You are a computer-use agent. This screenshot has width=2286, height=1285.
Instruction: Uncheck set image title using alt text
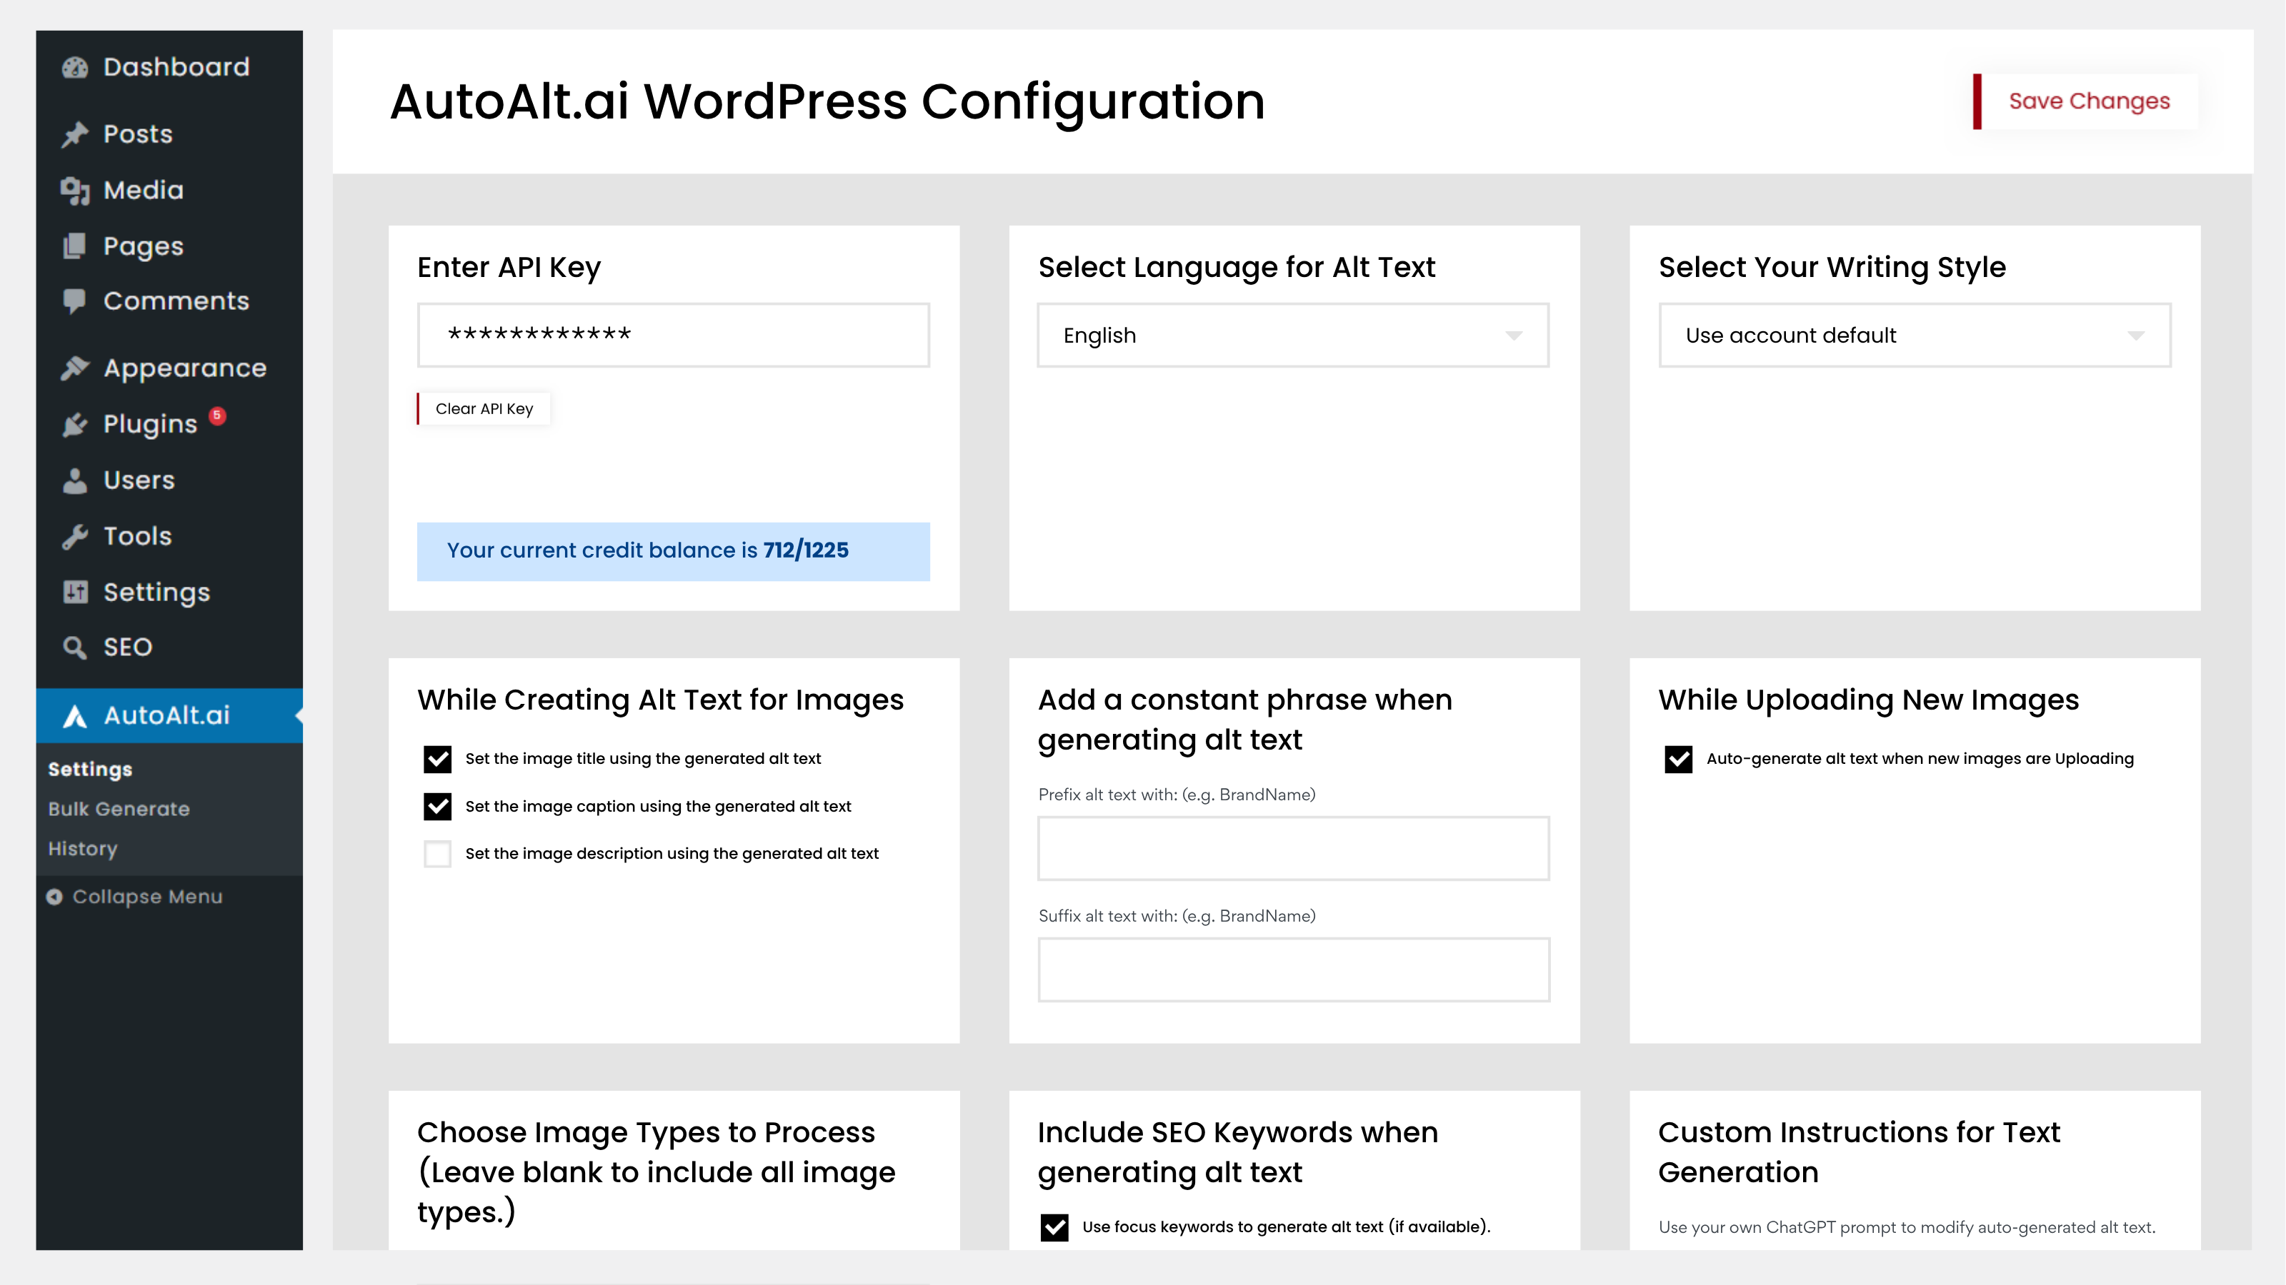click(x=437, y=759)
